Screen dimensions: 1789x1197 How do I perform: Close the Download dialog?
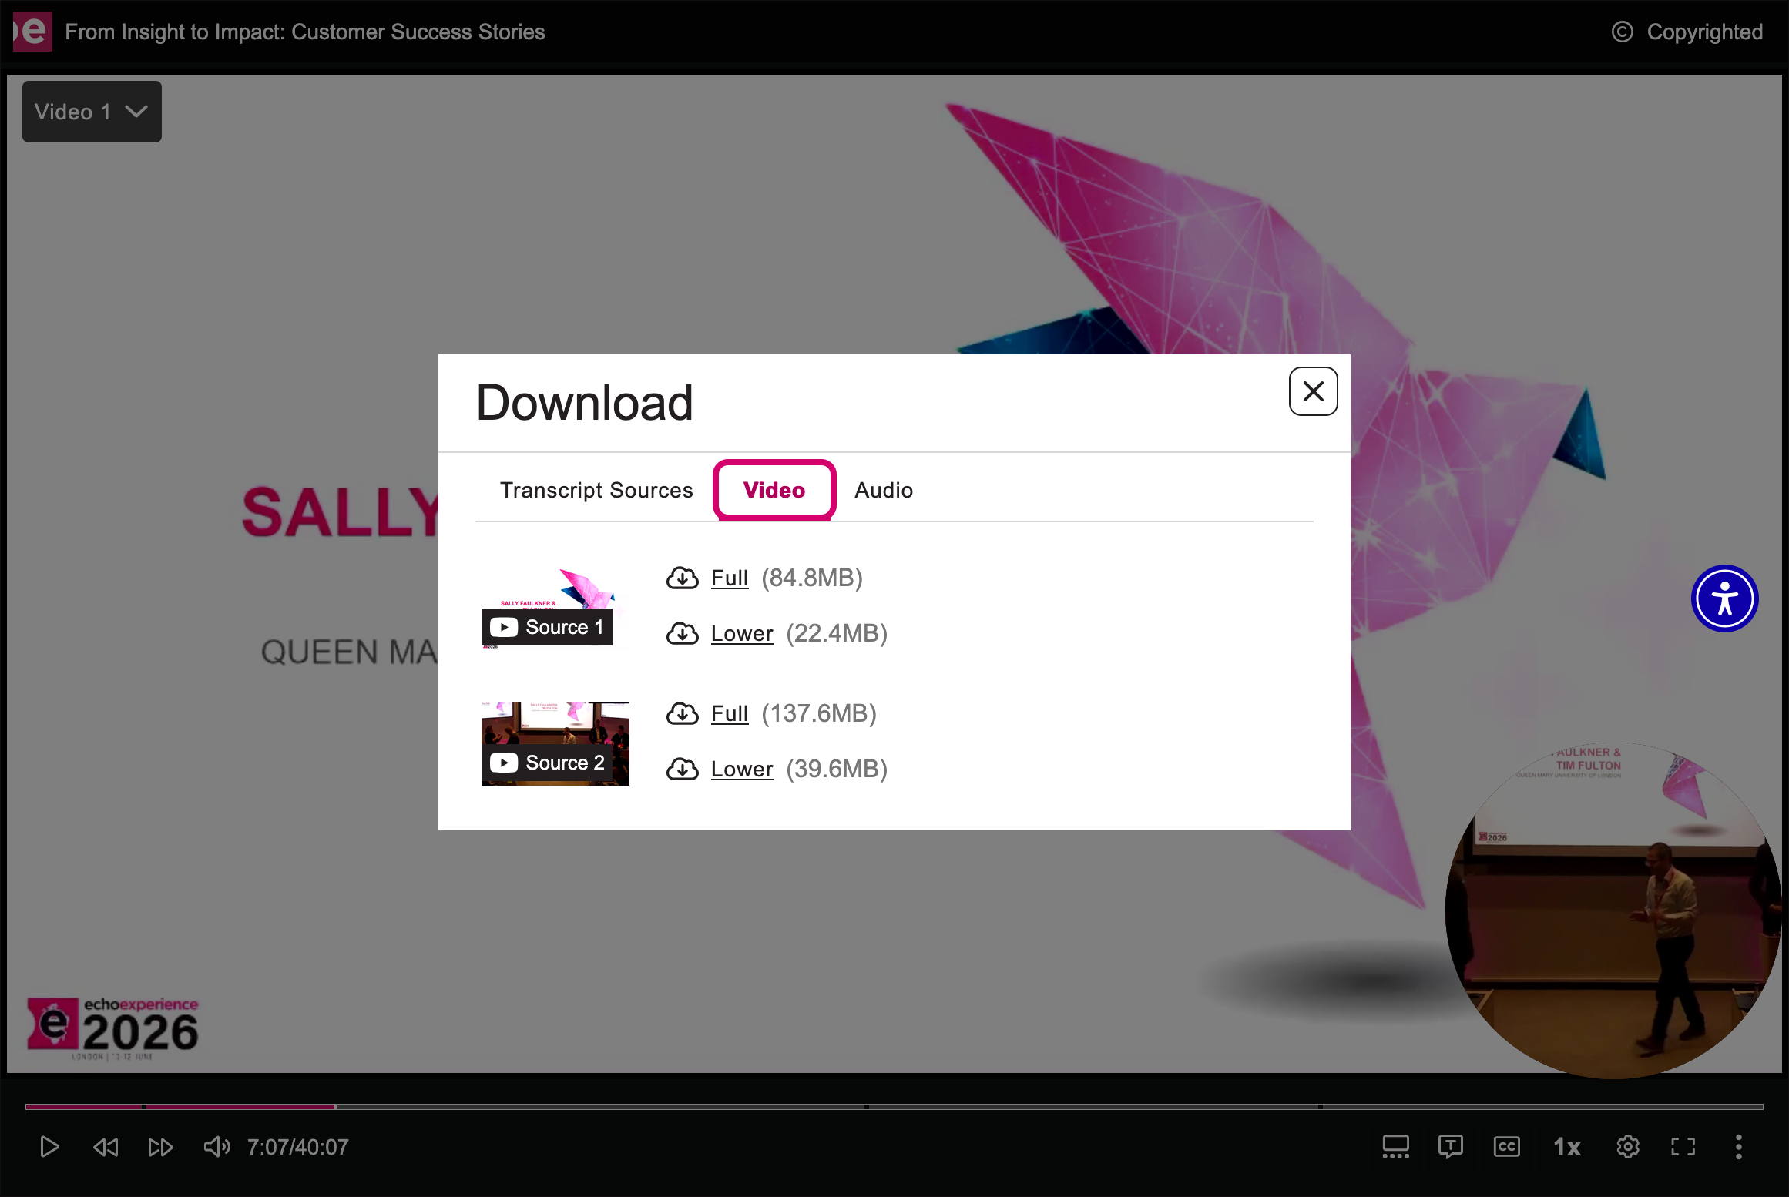pyautogui.click(x=1313, y=391)
